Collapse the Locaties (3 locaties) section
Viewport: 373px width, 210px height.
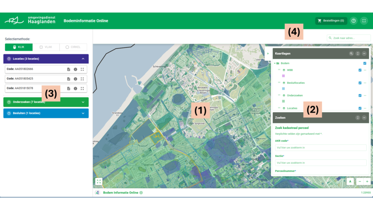point(83,59)
